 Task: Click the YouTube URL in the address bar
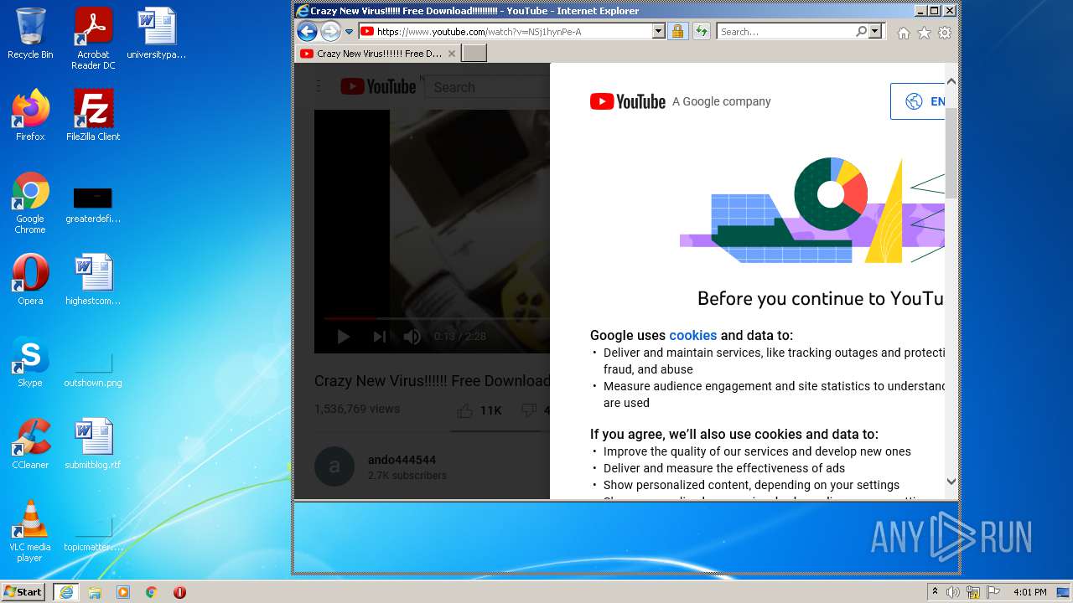click(x=479, y=32)
